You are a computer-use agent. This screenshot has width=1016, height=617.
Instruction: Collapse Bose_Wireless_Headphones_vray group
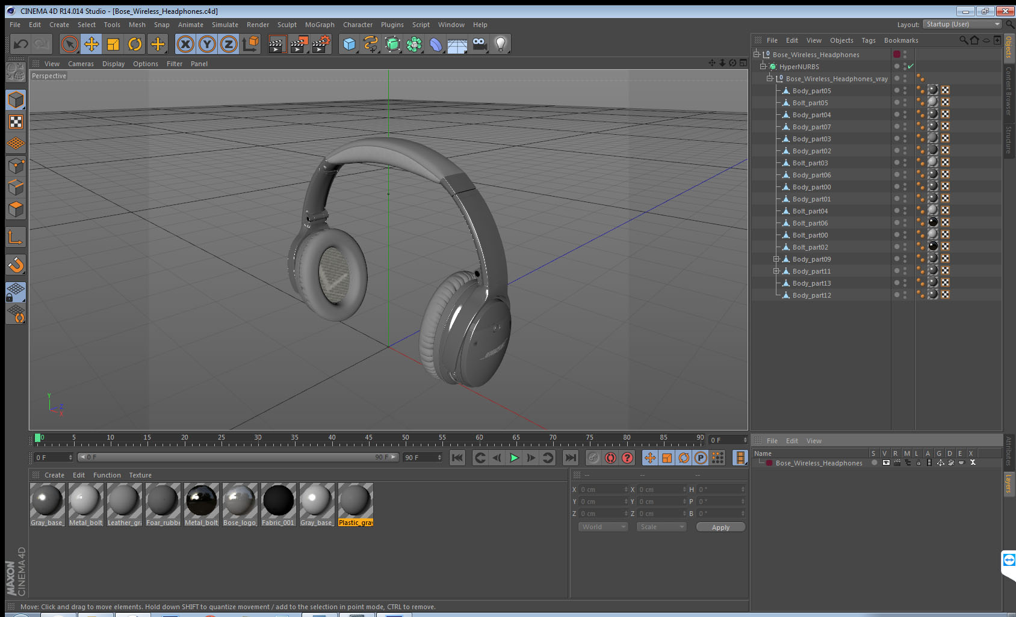point(769,78)
